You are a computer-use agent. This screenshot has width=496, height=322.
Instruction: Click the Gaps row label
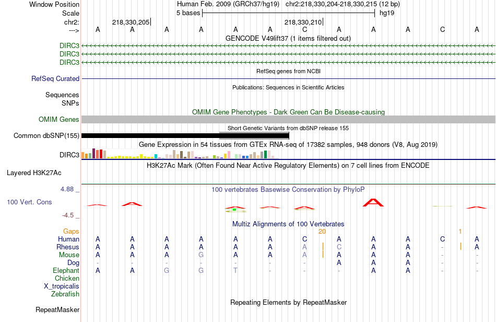point(71,231)
